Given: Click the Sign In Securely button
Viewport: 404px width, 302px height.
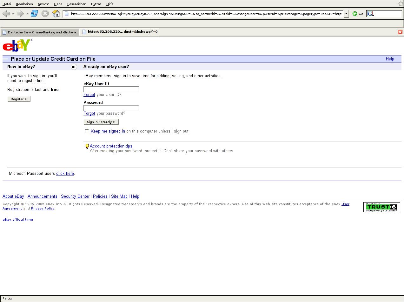Looking at the screenshot, I should click(x=101, y=122).
